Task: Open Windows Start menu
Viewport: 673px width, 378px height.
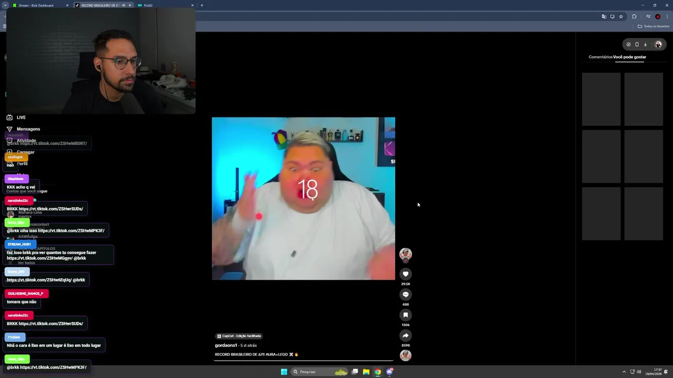Action: pyautogui.click(x=284, y=372)
